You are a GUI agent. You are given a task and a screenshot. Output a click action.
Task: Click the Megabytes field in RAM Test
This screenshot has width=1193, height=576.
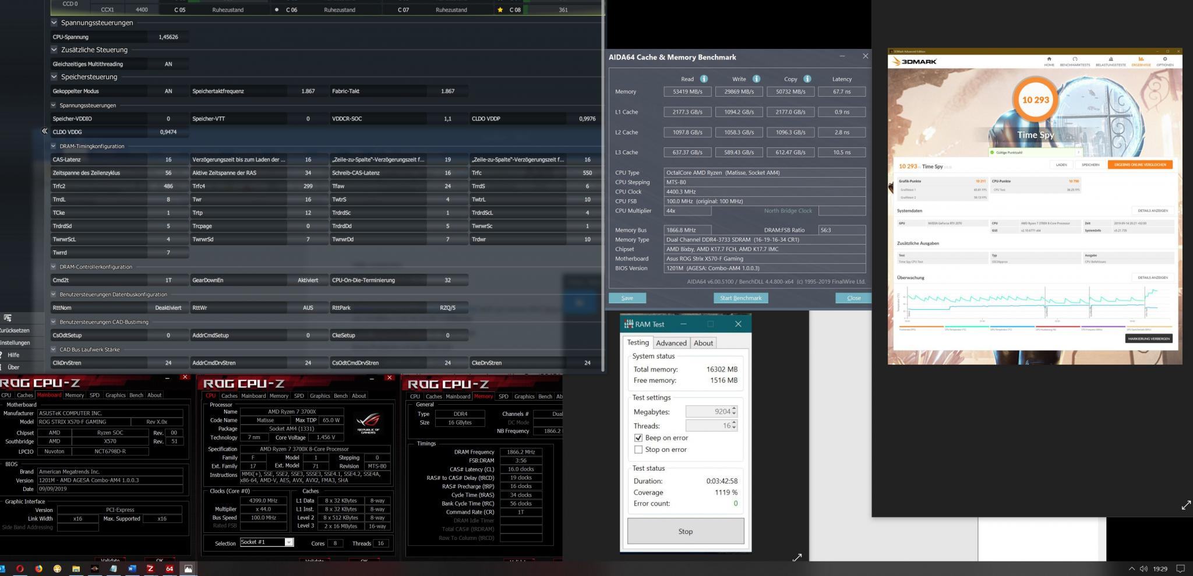tap(711, 412)
